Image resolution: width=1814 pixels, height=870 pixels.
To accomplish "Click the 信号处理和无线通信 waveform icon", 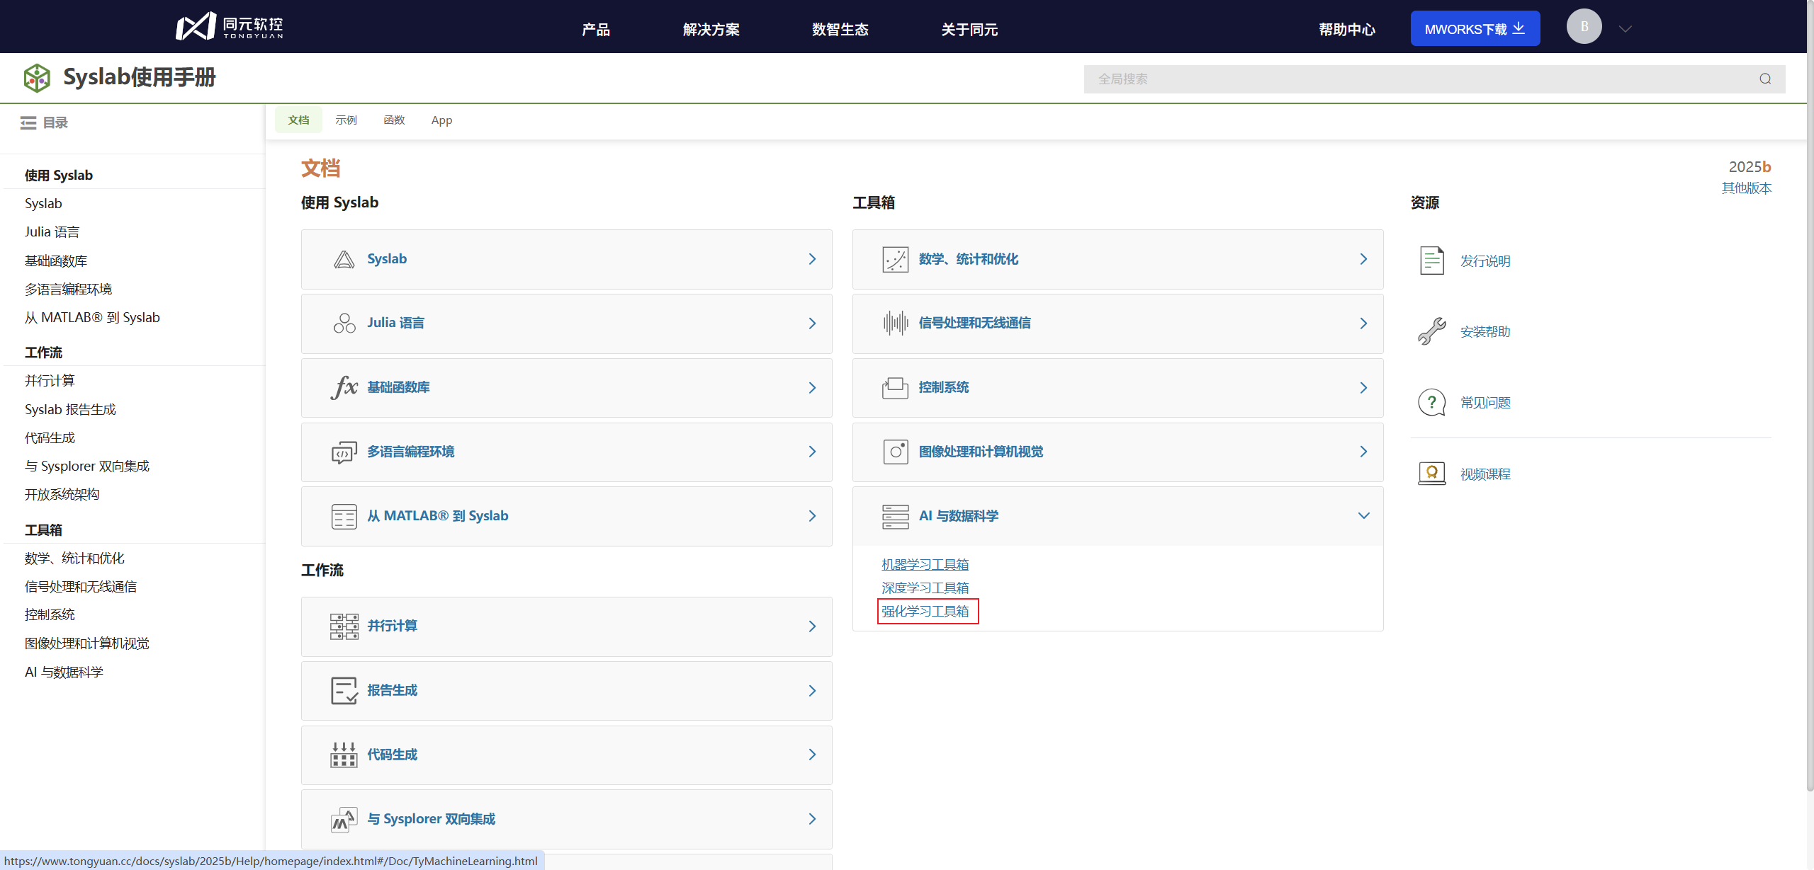I will pyautogui.click(x=895, y=323).
